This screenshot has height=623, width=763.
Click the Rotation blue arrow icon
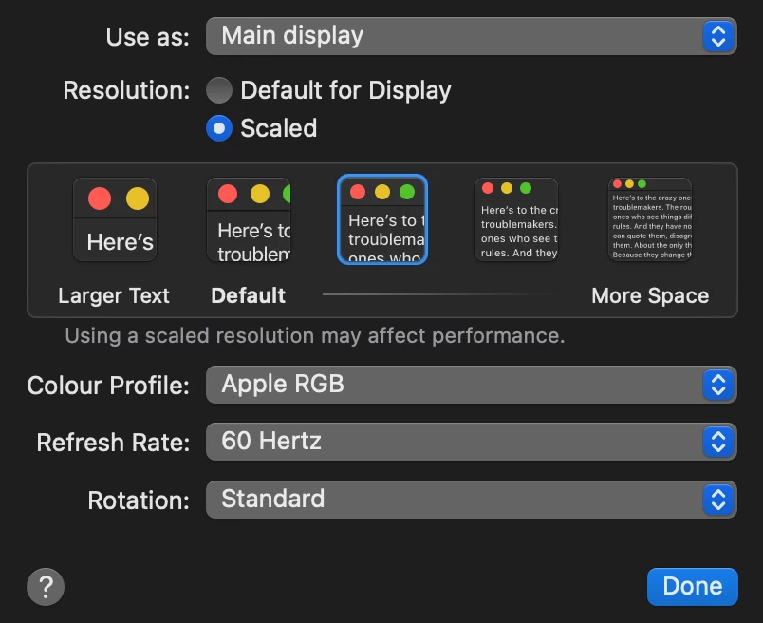[x=718, y=499]
